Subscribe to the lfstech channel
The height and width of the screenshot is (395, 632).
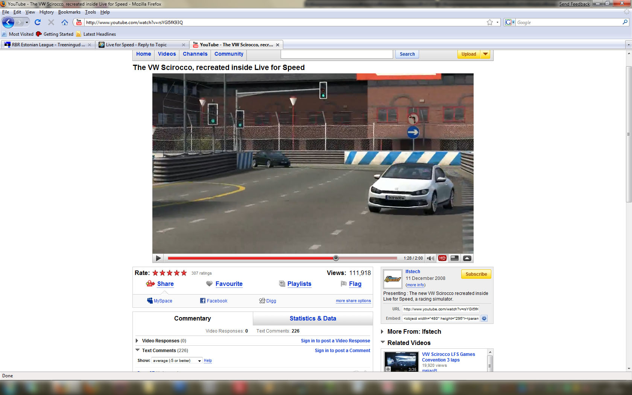tap(476, 274)
